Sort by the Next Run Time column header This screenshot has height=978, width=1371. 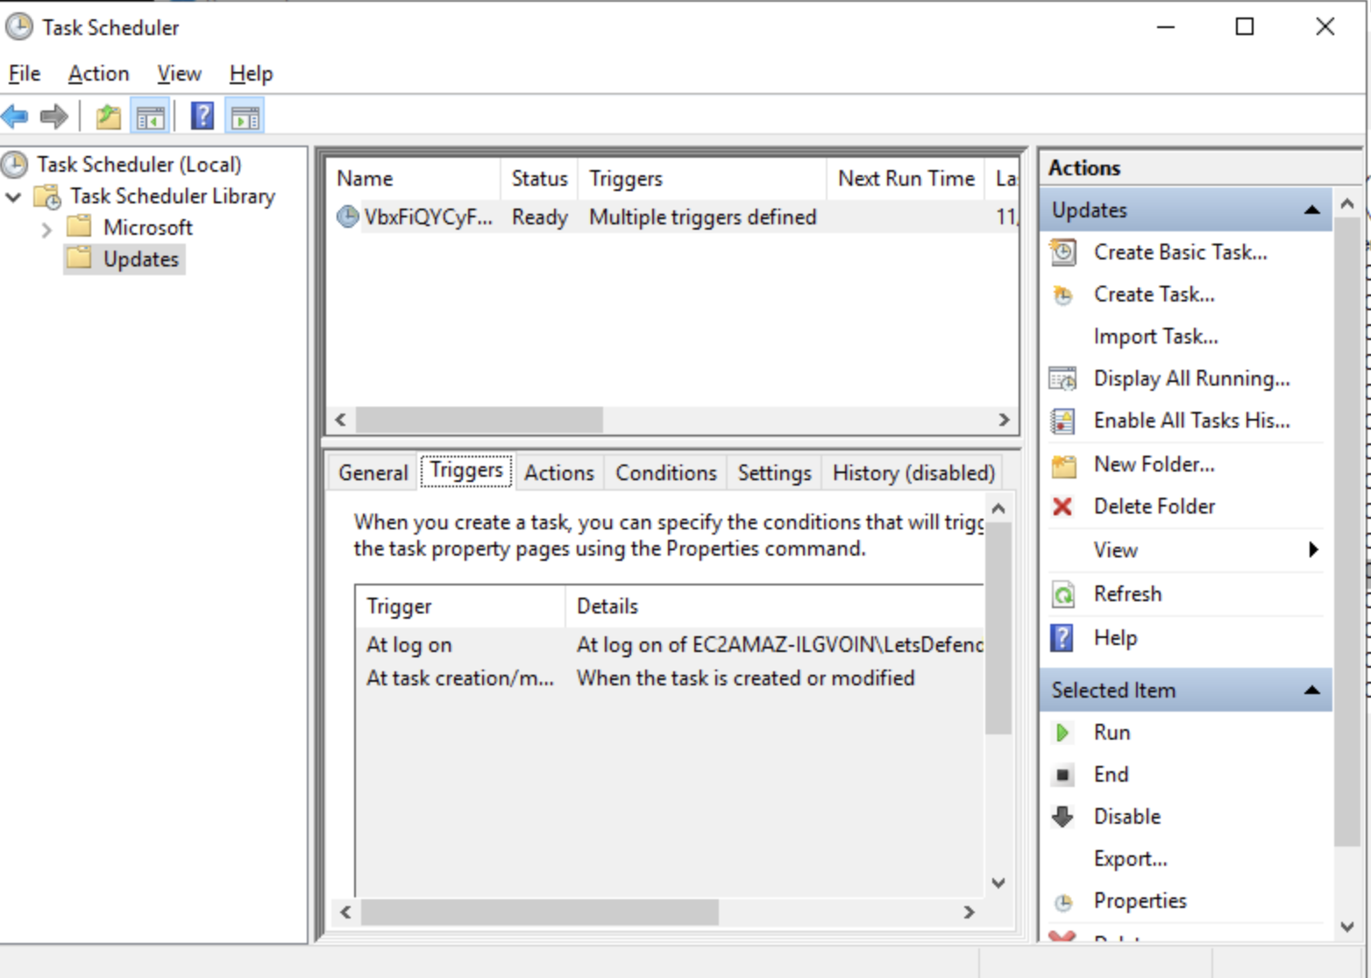click(906, 179)
